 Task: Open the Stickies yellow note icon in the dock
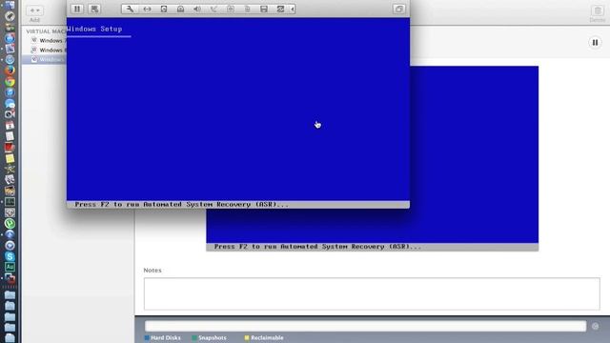10,158
